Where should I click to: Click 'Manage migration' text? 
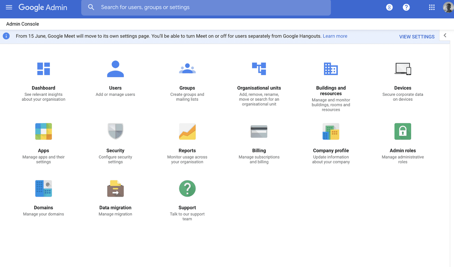(115, 214)
